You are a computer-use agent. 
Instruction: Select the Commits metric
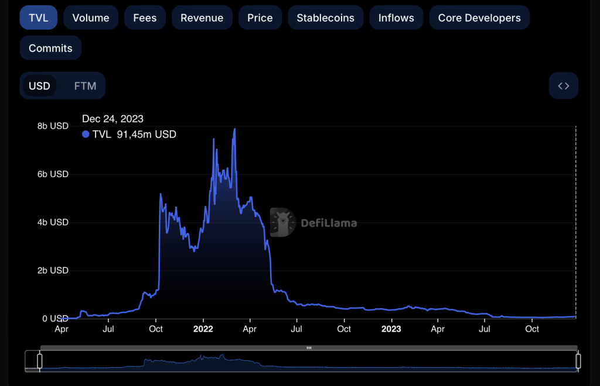pos(50,48)
